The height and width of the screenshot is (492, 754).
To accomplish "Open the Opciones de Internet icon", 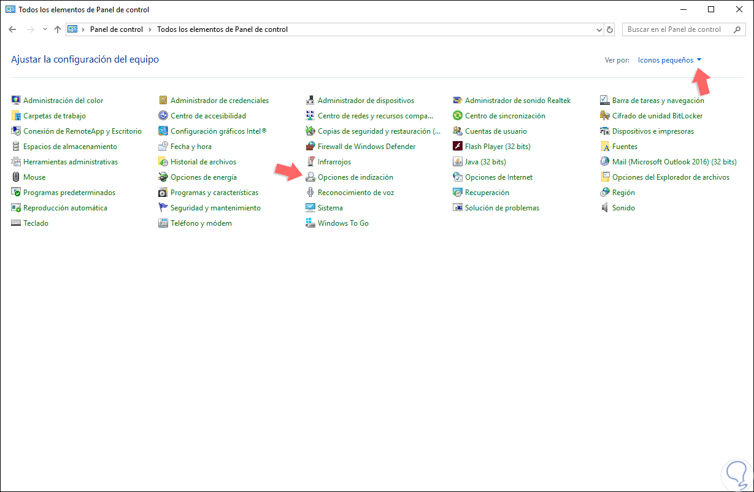I will pyautogui.click(x=458, y=177).
